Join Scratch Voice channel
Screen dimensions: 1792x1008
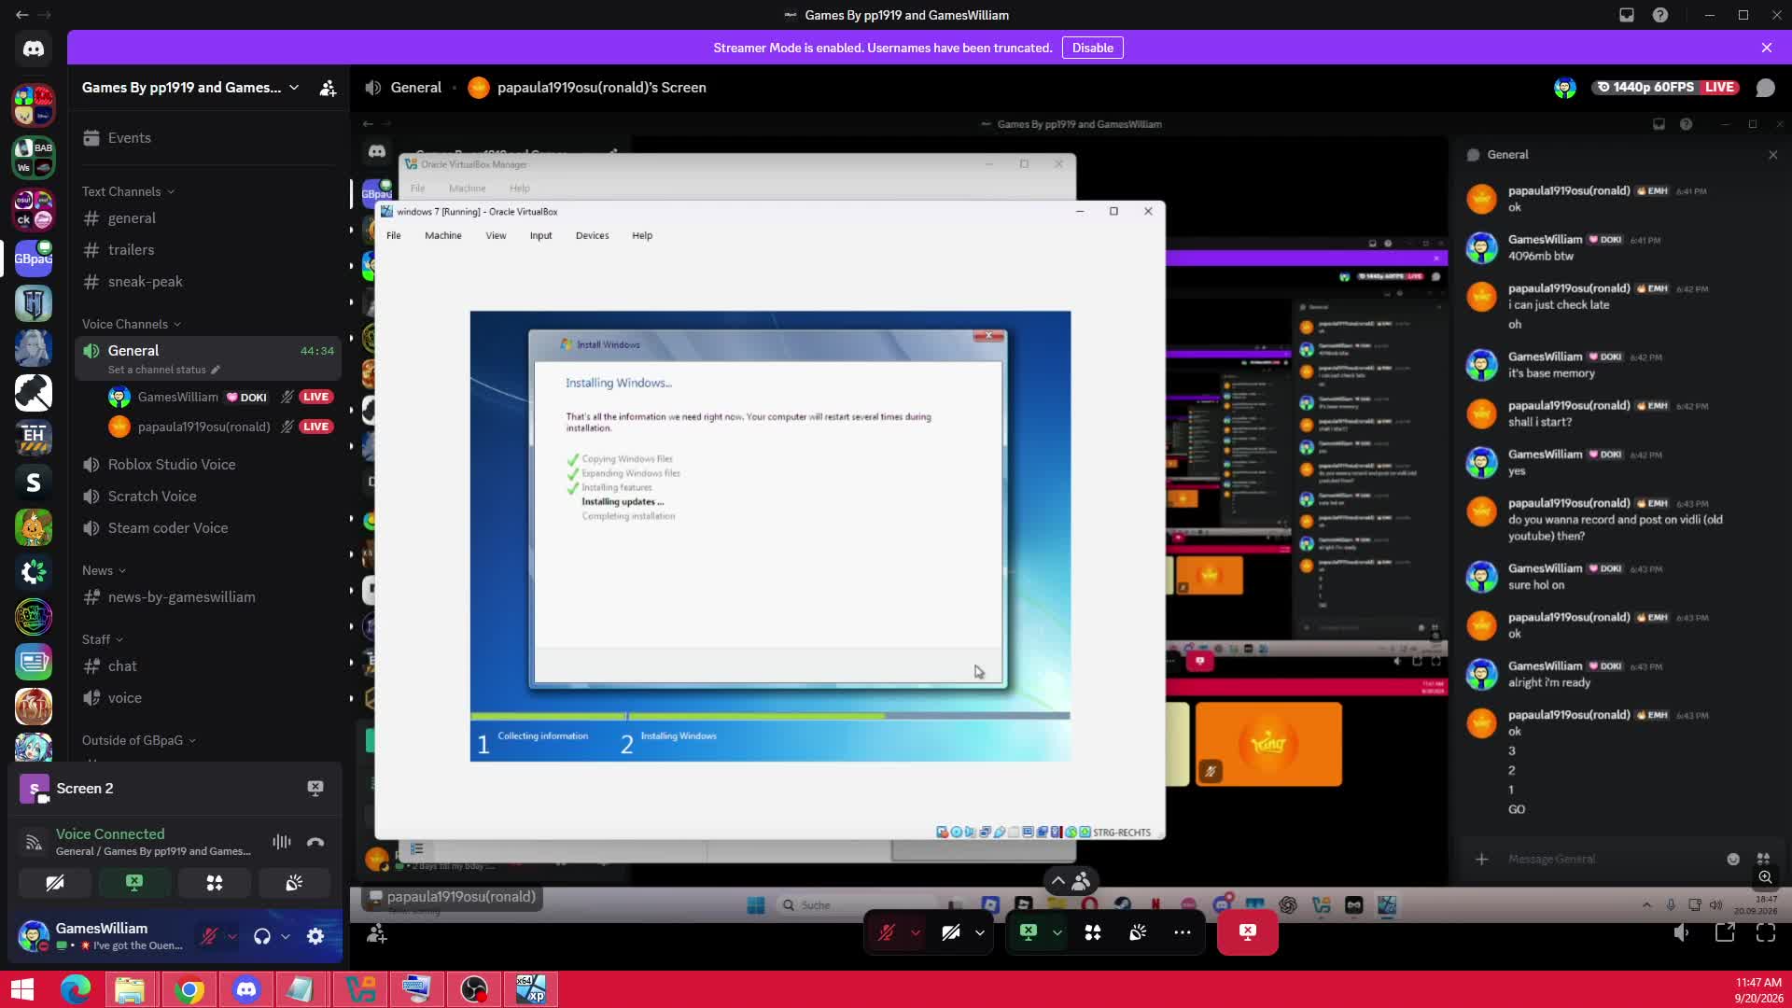coord(208,497)
